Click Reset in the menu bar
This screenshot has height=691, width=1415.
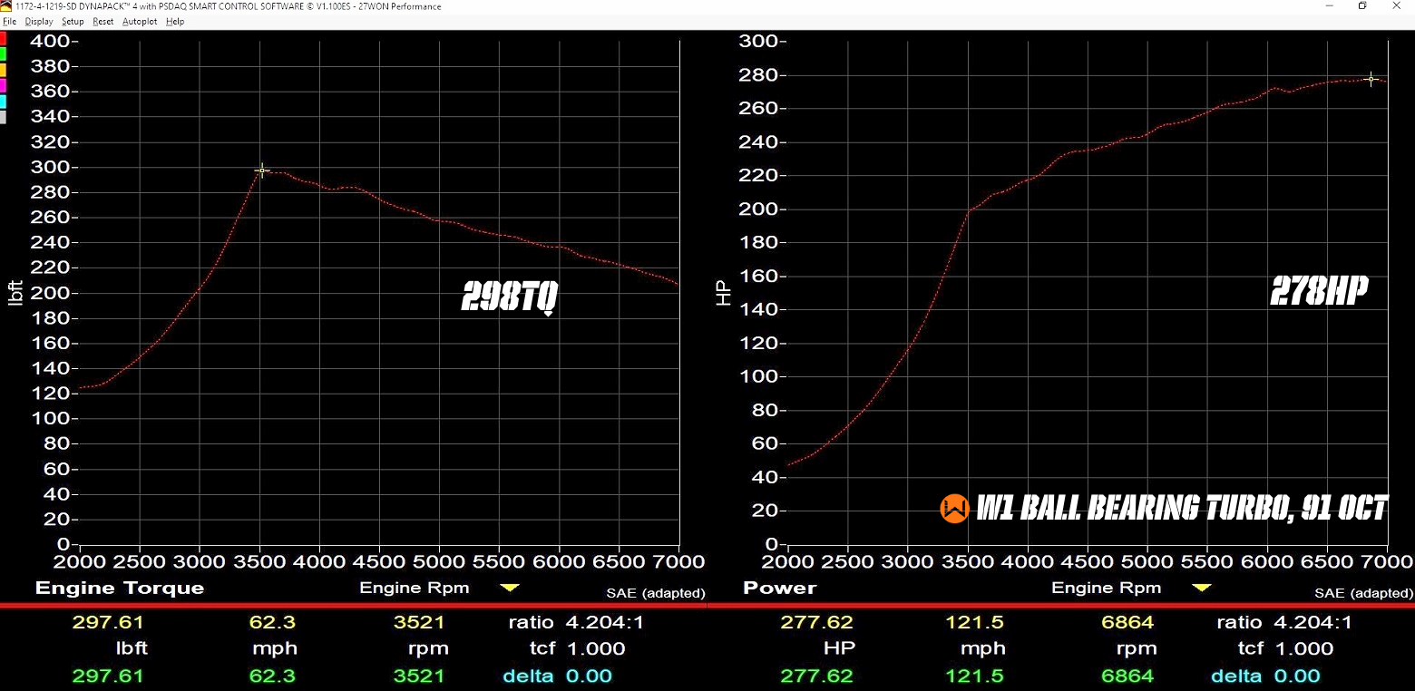(x=103, y=21)
